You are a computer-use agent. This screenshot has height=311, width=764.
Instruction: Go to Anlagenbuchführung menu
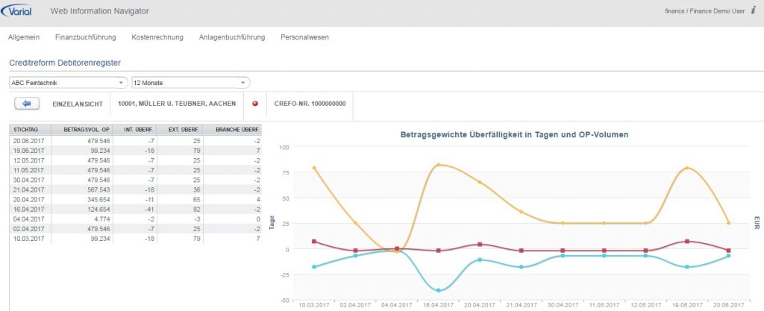click(x=231, y=37)
